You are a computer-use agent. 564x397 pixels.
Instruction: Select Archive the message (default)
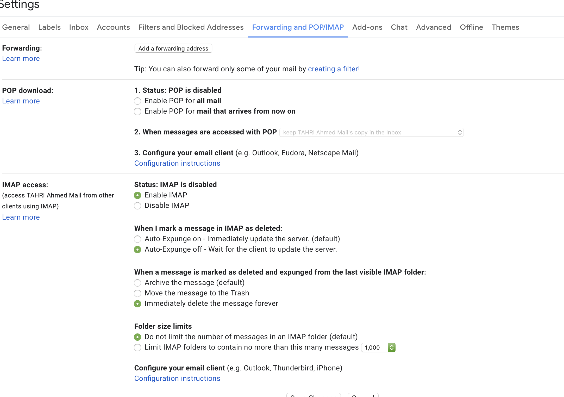point(137,283)
